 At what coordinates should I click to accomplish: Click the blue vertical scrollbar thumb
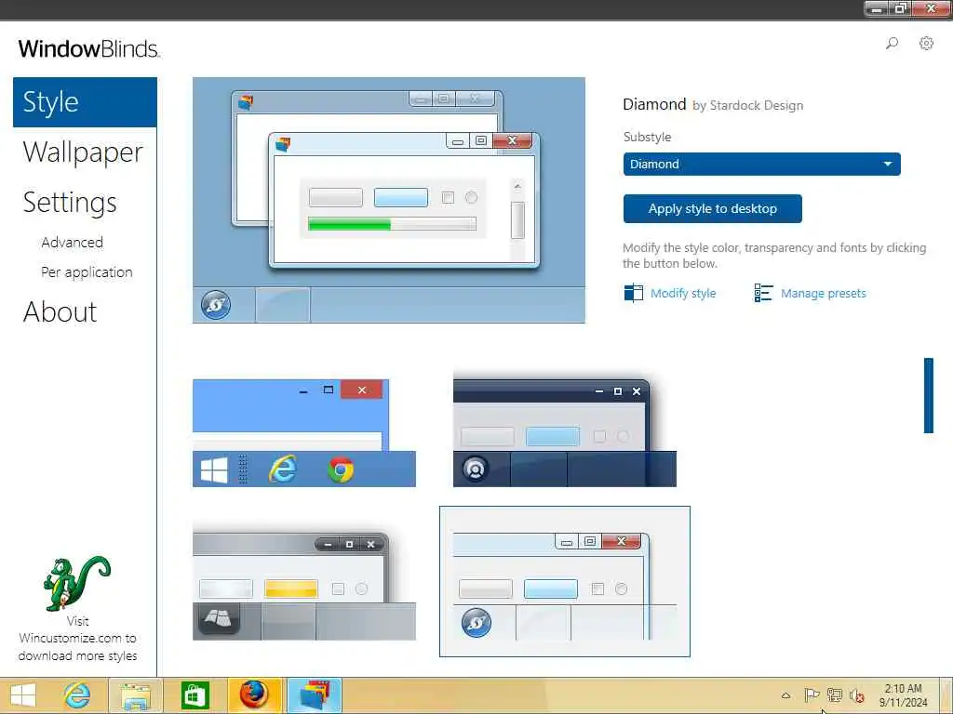tap(928, 395)
